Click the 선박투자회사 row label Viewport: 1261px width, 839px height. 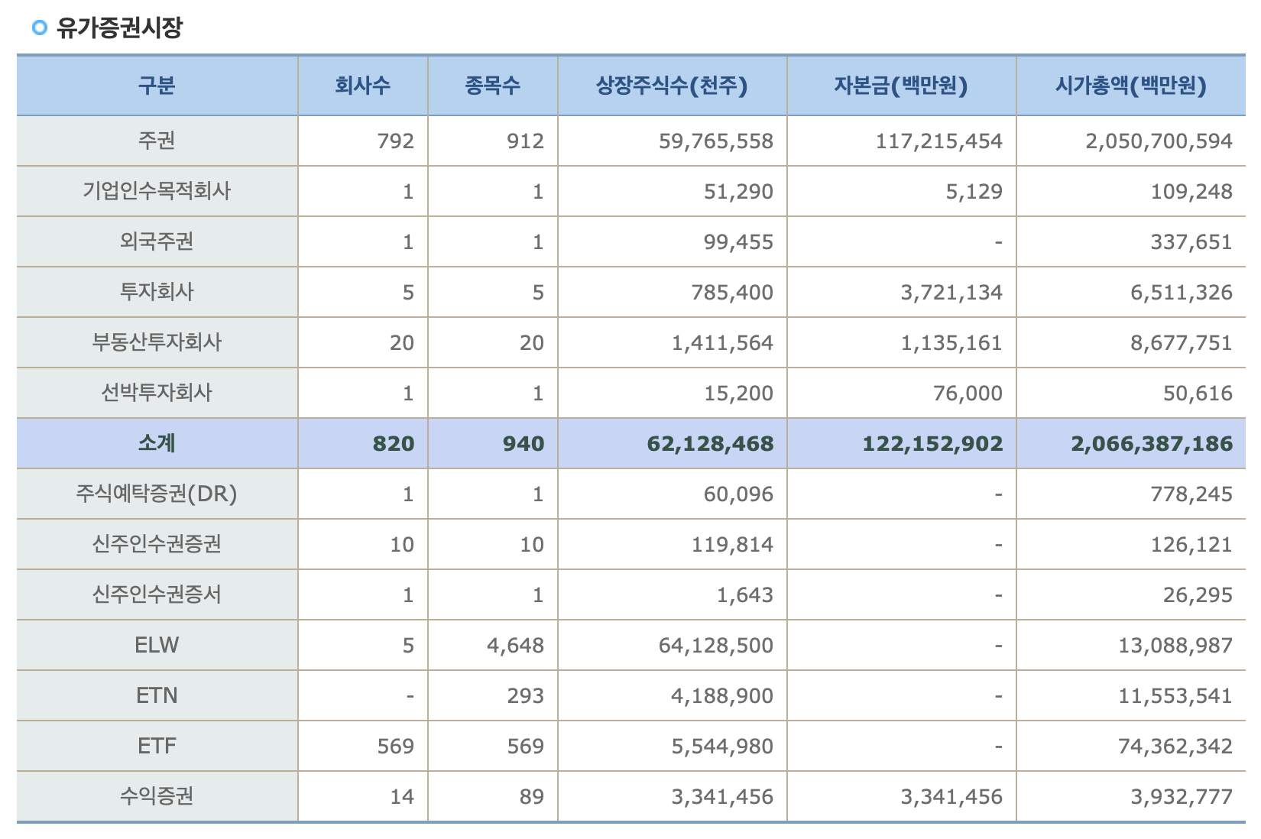click(x=157, y=393)
